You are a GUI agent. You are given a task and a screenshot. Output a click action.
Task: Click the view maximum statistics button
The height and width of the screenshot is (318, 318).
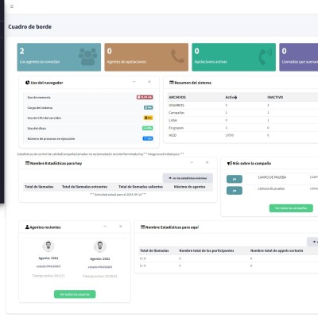tap(188, 178)
